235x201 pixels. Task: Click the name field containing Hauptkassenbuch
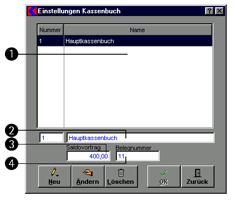[140, 138]
